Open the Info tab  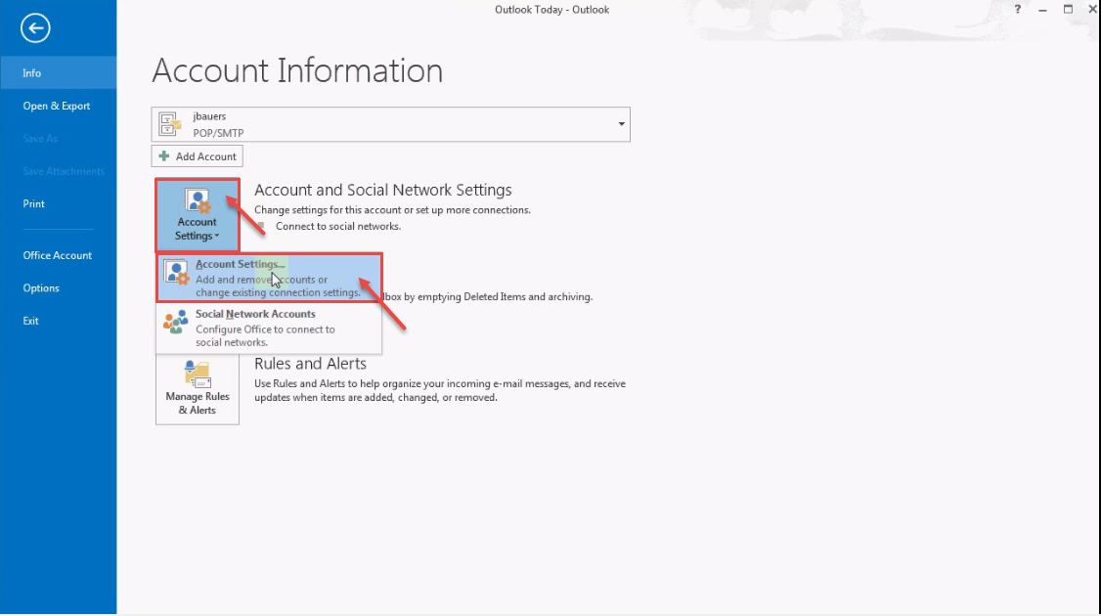pos(59,73)
